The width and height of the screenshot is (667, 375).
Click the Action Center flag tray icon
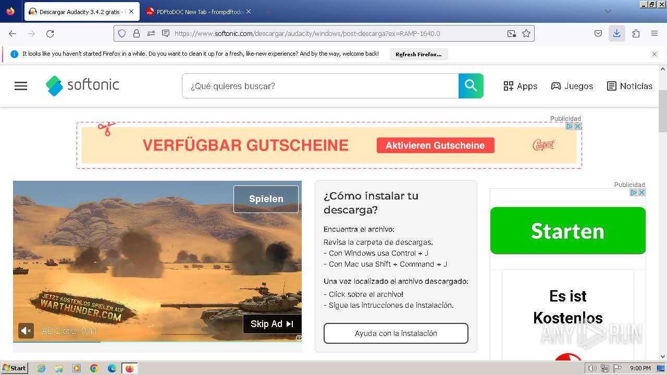tap(617, 368)
